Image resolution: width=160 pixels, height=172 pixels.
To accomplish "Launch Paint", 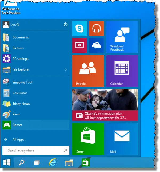I will coord(36,114).
